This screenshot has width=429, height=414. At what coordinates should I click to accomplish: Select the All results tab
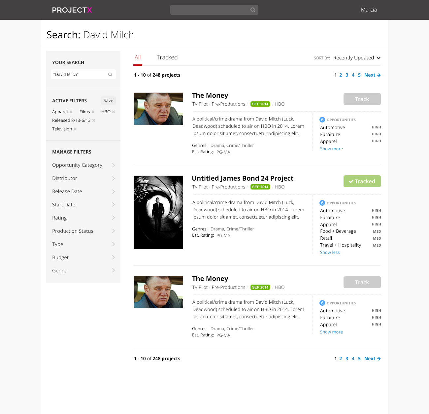pyautogui.click(x=138, y=57)
